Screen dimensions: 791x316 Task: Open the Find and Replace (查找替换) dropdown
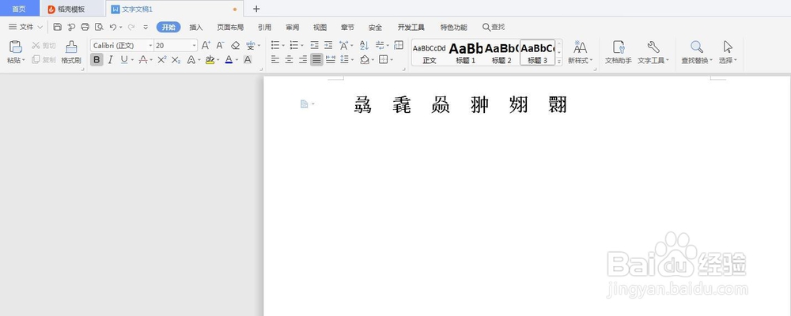tap(697, 52)
